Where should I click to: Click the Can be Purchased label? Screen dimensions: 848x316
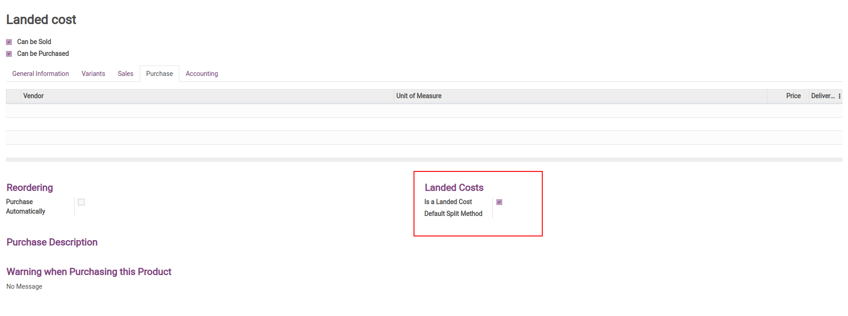point(43,54)
